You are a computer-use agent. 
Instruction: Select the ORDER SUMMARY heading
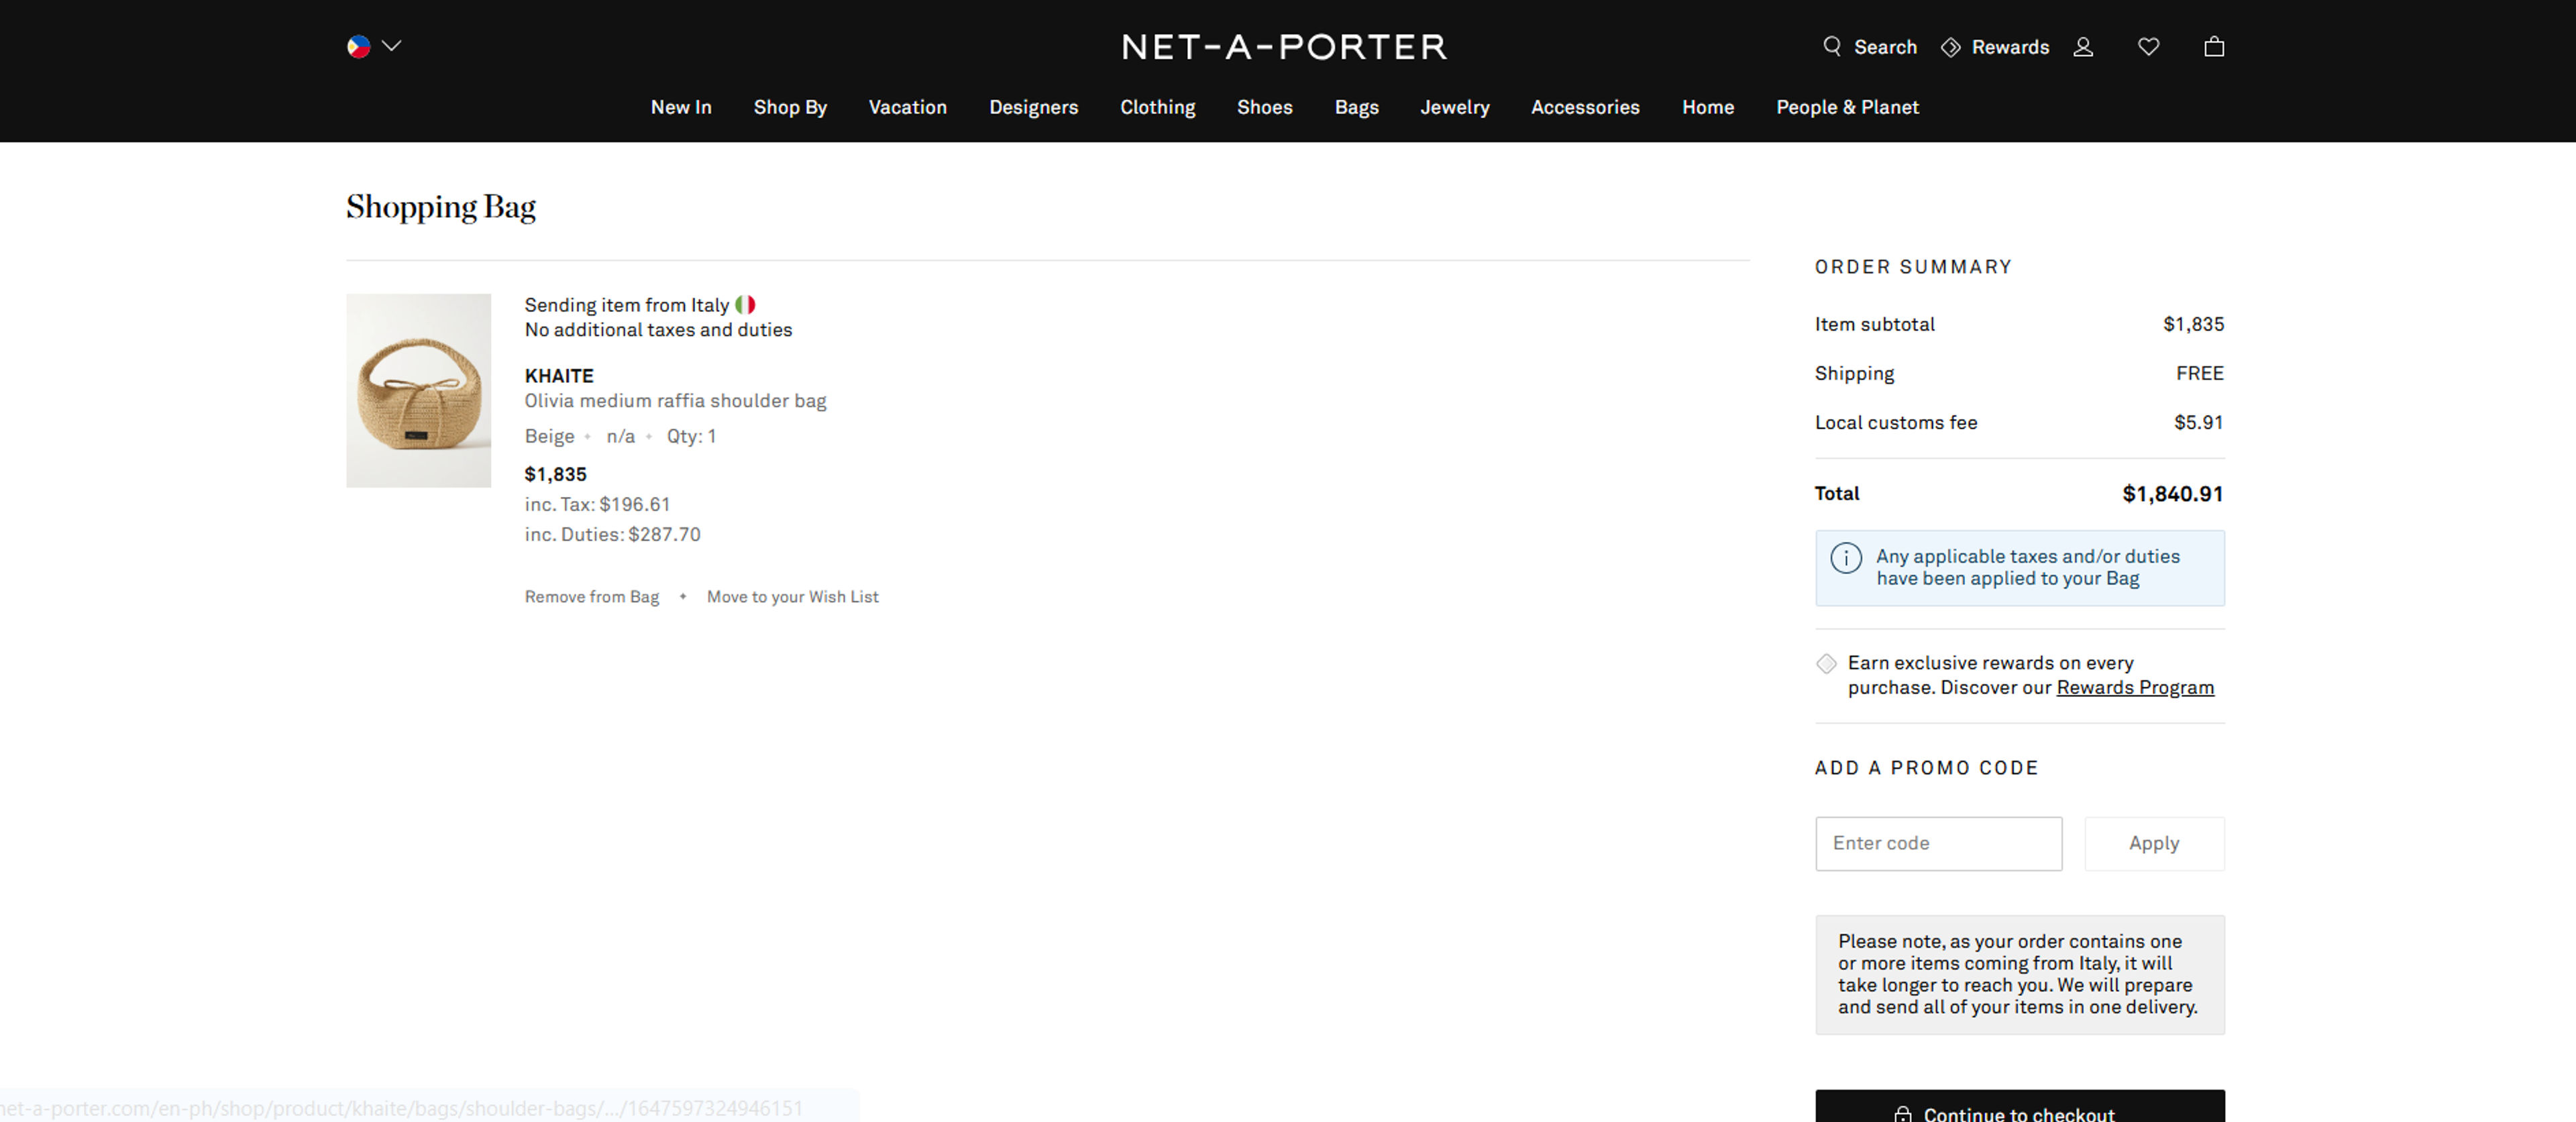tap(1913, 267)
